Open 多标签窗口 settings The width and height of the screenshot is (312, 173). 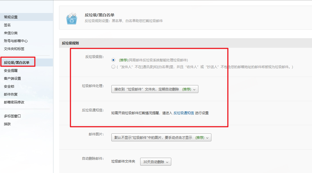12,116
